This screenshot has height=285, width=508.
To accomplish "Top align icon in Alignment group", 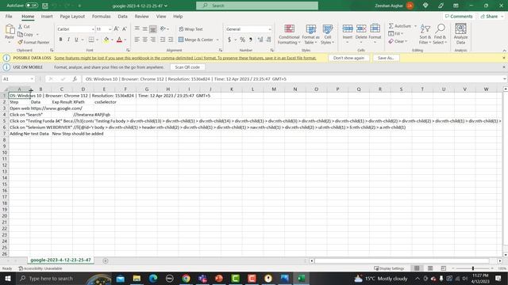I will tap(137, 29).
